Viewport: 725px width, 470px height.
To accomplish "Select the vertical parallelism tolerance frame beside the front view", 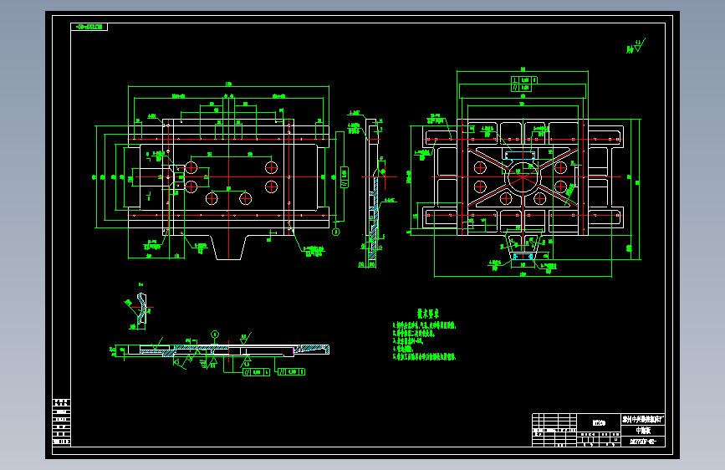I will (x=344, y=177).
